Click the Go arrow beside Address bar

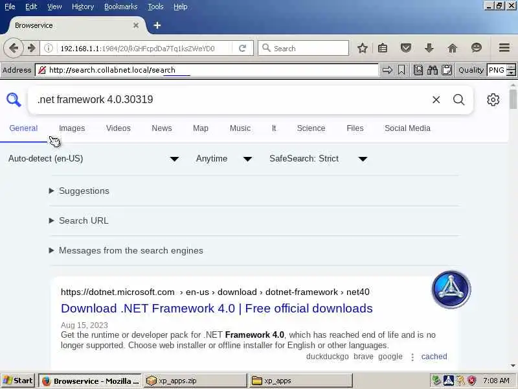387,70
